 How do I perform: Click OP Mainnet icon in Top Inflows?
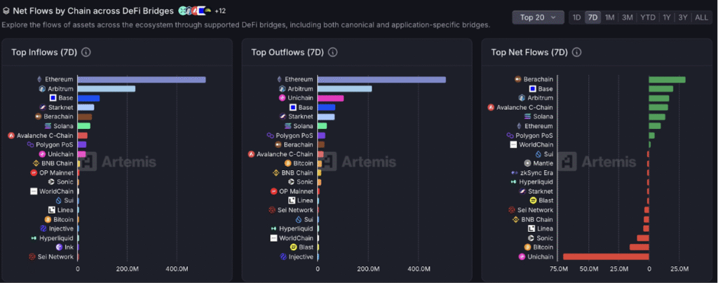coord(34,173)
